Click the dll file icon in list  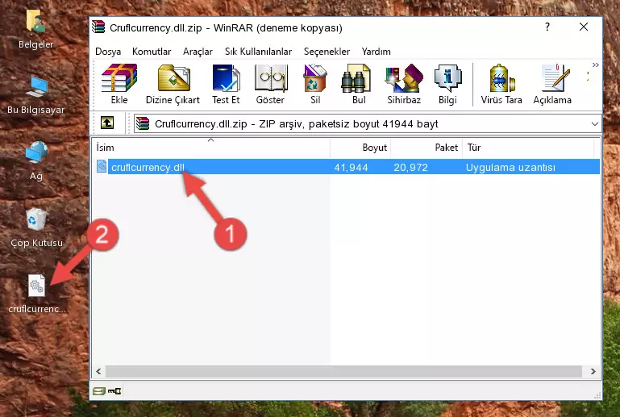coord(102,167)
